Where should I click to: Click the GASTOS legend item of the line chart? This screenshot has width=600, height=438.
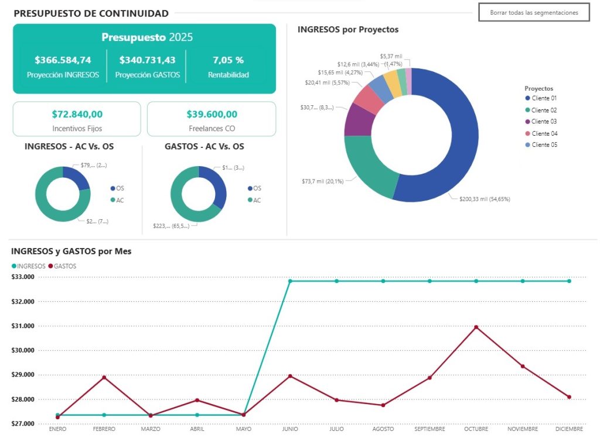point(62,266)
